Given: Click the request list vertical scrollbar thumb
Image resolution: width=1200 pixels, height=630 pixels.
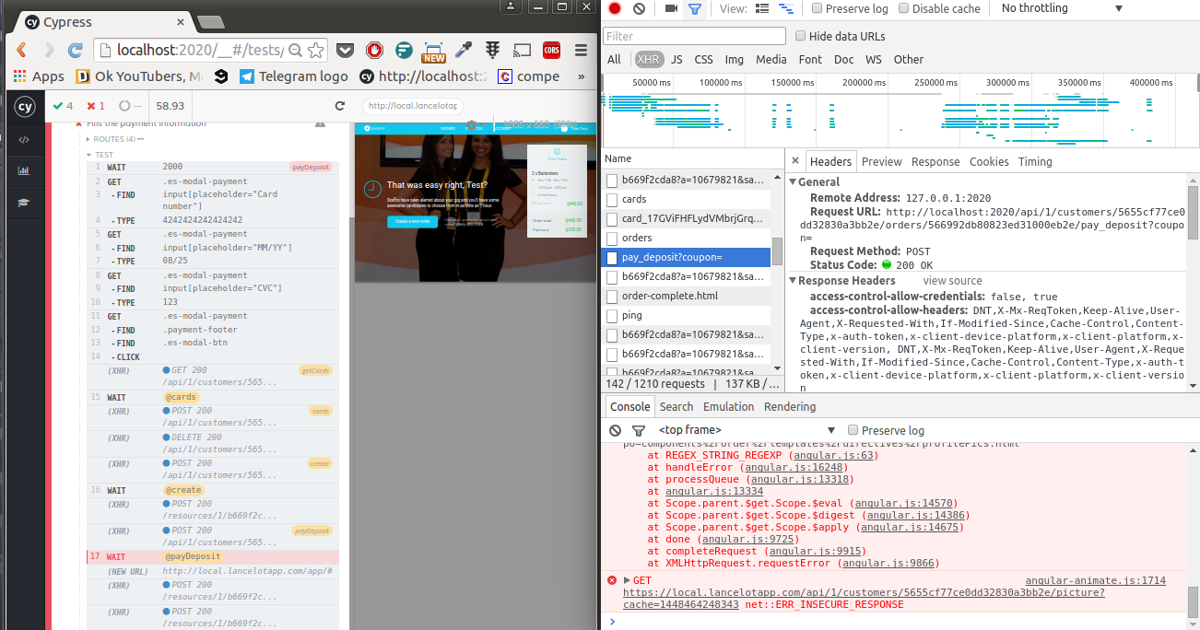Looking at the screenshot, I should [x=777, y=251].
